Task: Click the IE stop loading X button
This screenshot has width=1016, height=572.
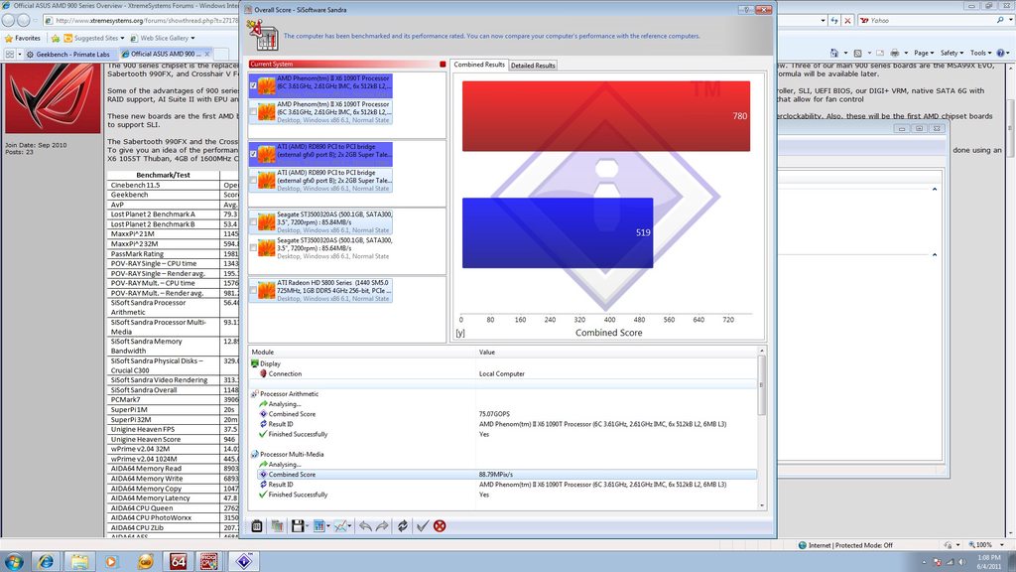Action: [847, 20]
